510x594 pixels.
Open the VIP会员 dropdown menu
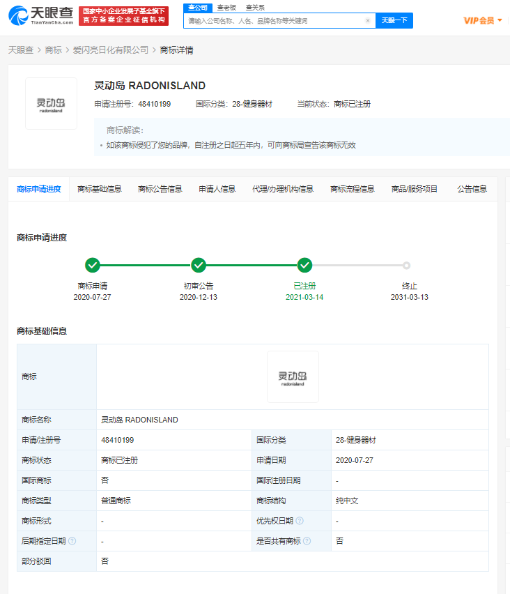(x=483, y=20)
